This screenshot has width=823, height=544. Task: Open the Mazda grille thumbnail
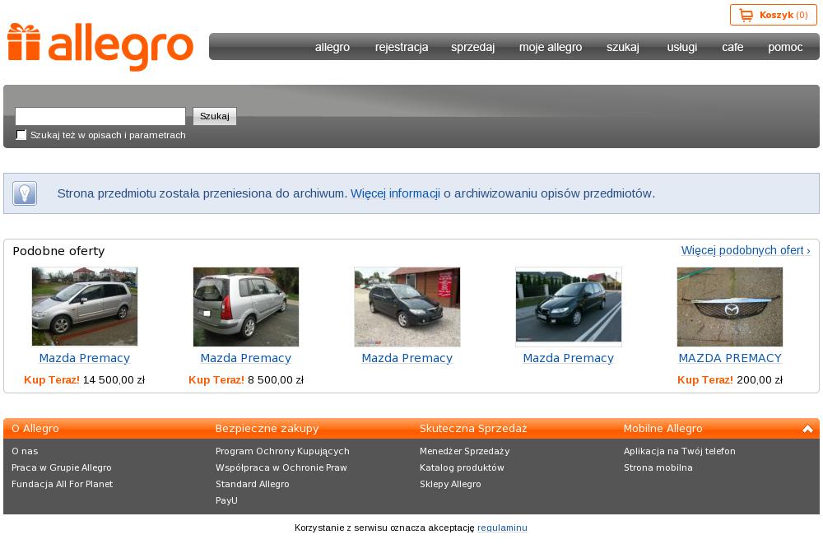[x=729, y=307]
